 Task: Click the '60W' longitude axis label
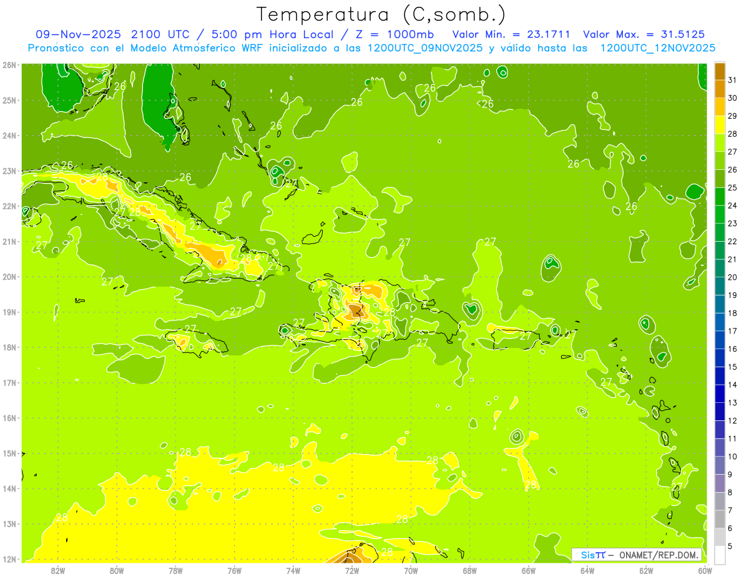click(x=705, y=570)
